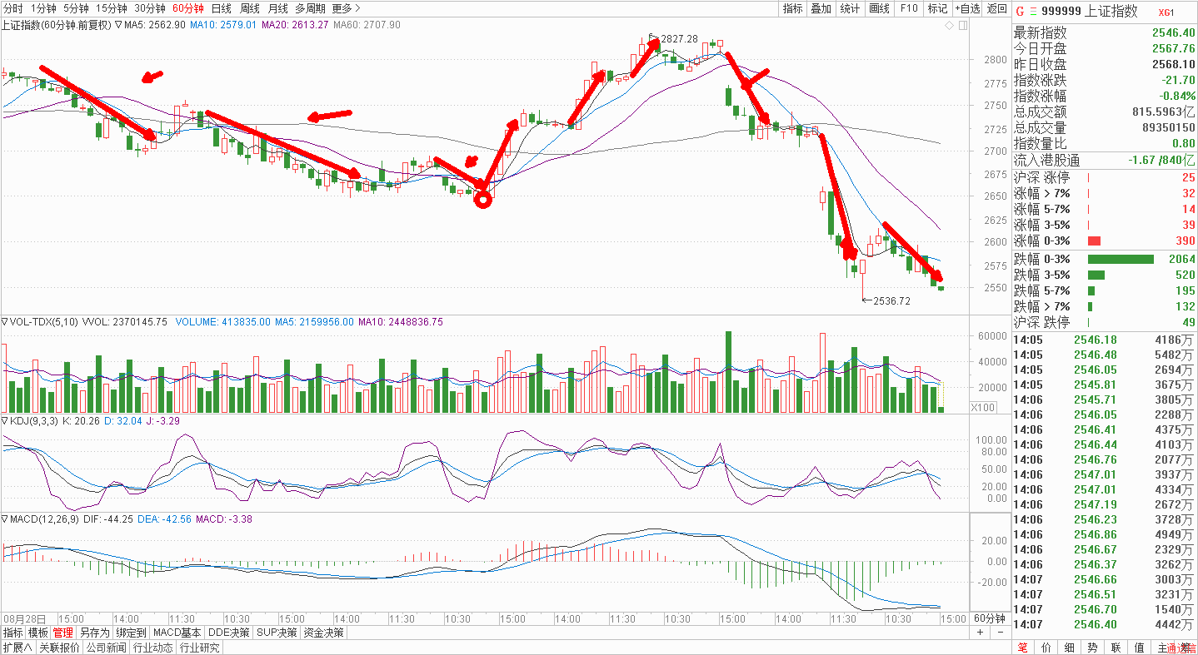Click the 今日开盘 value 2567.76
This screenshot has width=1198, height=655.
[1176, 48]
